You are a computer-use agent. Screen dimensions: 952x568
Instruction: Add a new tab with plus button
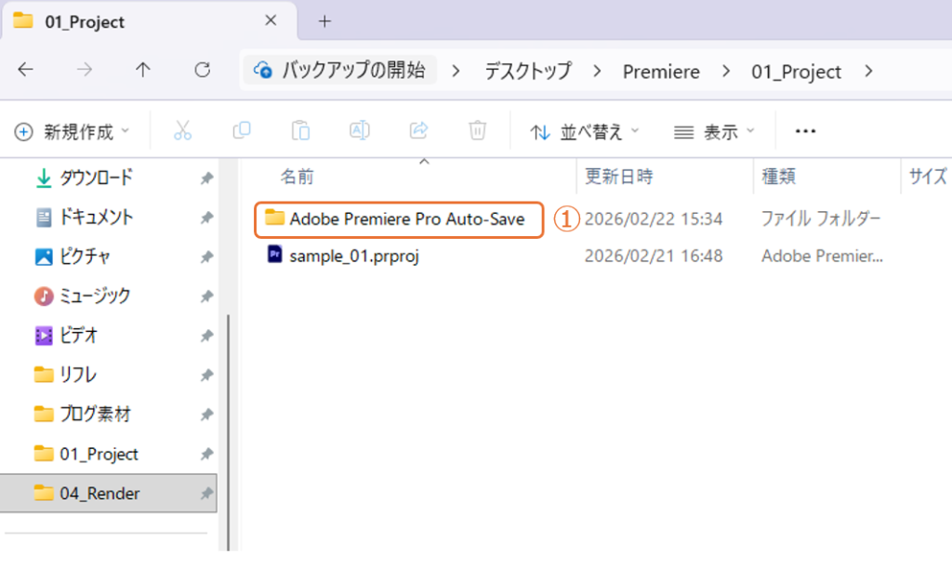[x=324, y=21]
